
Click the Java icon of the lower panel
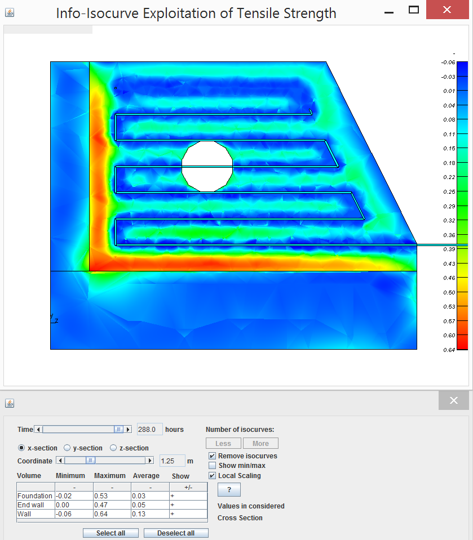[x=10, y=403]
